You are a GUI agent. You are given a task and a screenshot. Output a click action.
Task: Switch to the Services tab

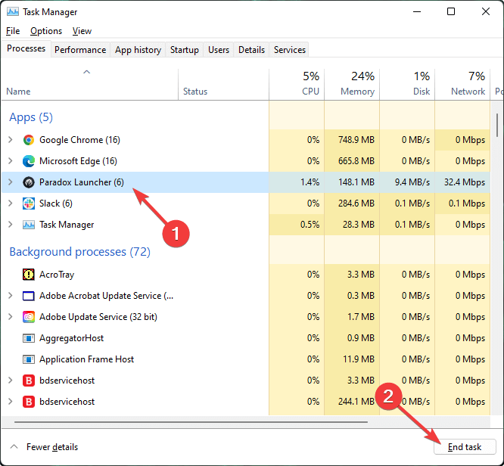point(290,50)
